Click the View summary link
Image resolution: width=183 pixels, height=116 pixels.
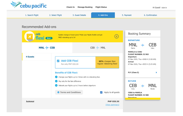tap(112, 105)
